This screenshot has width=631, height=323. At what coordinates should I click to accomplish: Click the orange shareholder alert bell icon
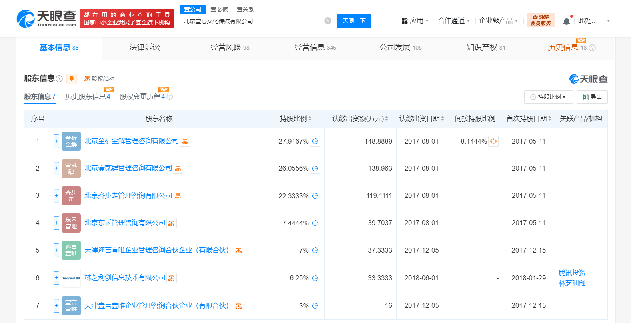click(x=72, y=78)
